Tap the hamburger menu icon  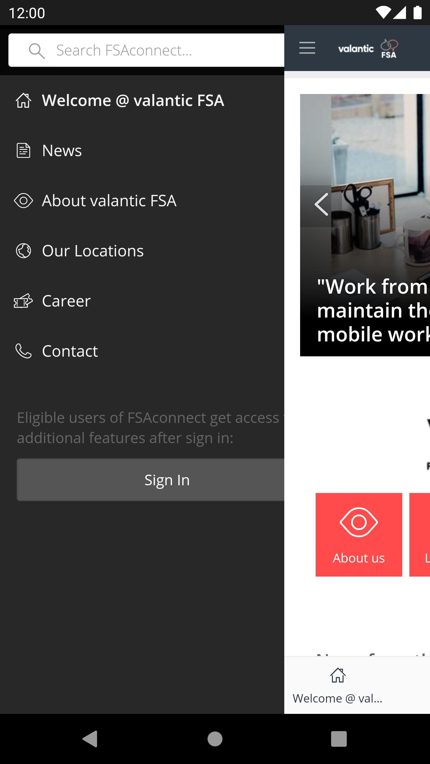tap(307, 48)
